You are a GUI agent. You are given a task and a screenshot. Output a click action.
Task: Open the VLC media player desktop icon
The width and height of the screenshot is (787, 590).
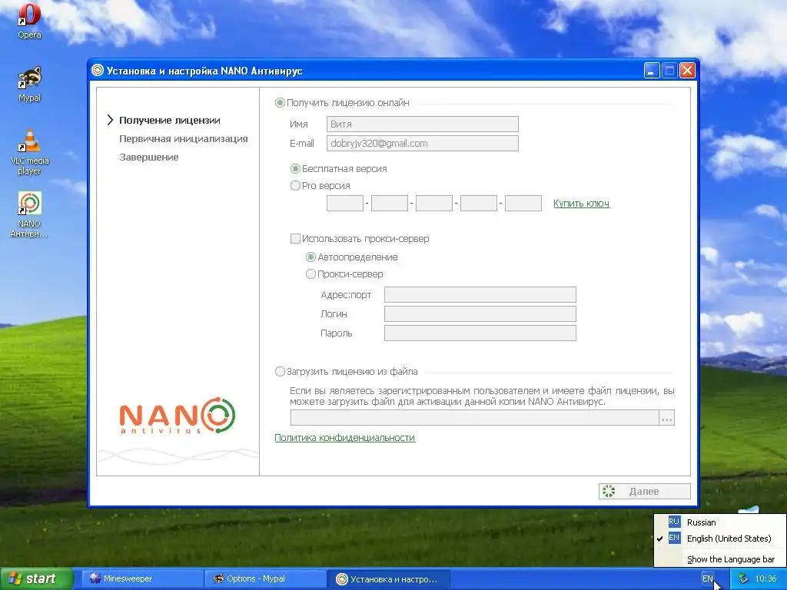(30, 152)
